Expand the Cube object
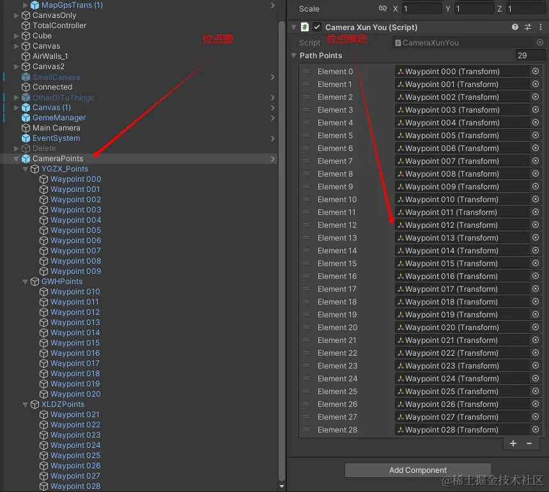The image size is (549, 492). 16,36
